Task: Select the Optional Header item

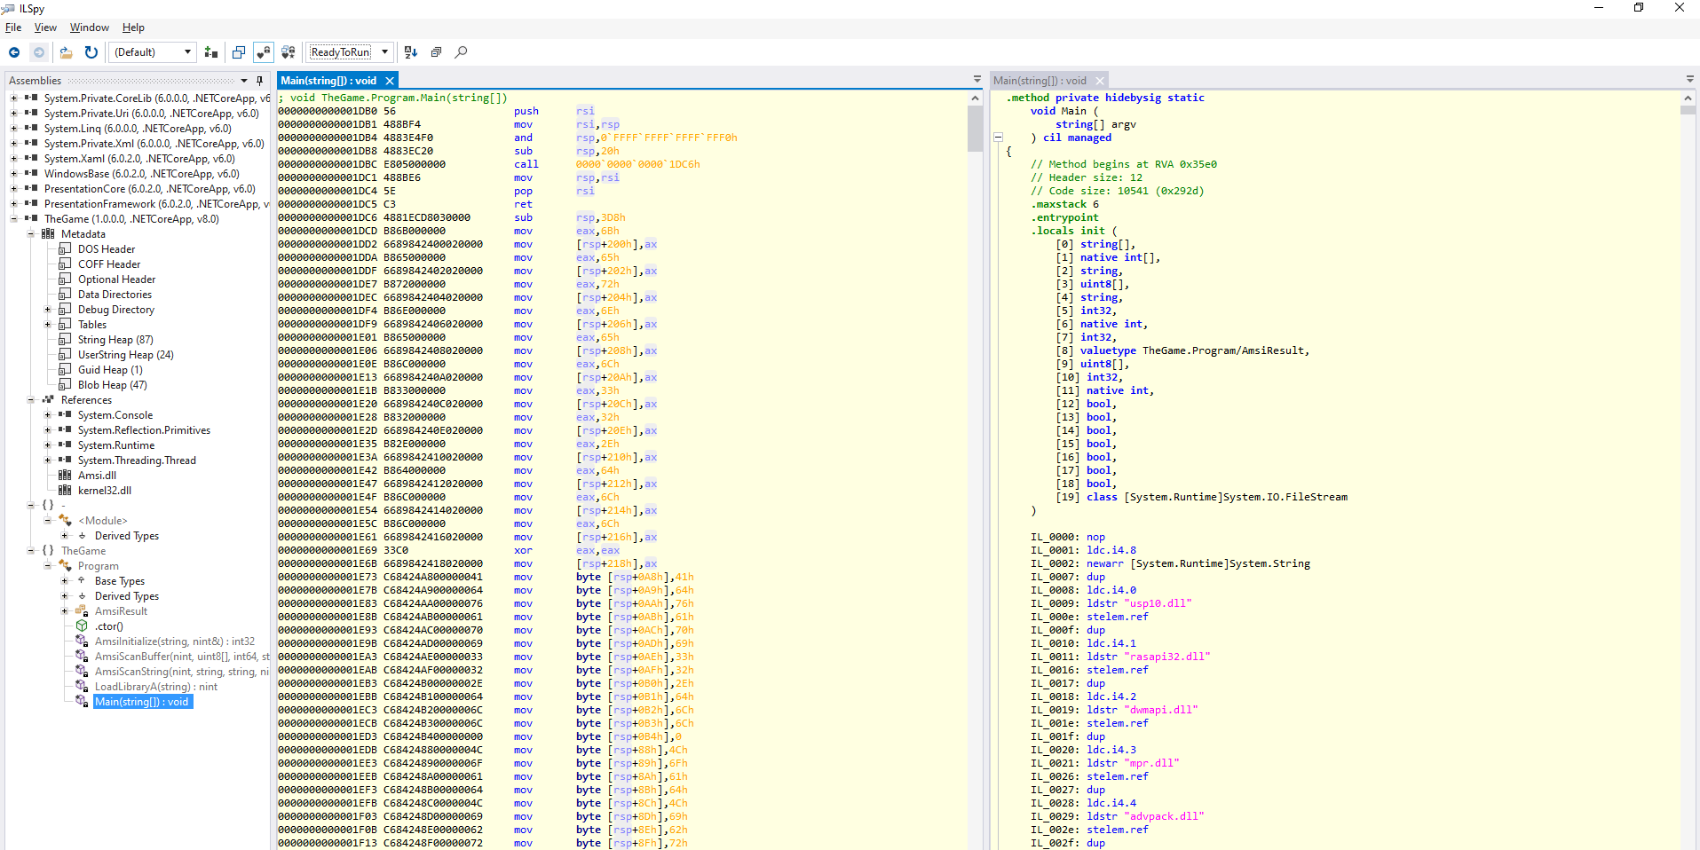Action: click(116, 279)
